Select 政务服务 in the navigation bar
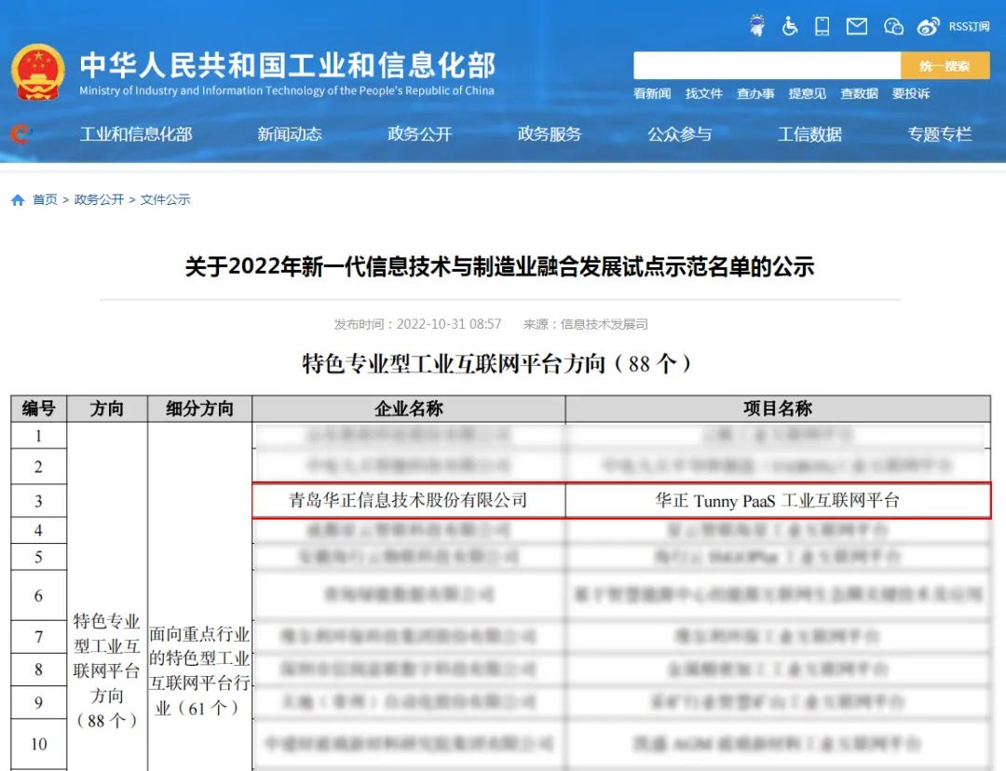 point(550,134)
